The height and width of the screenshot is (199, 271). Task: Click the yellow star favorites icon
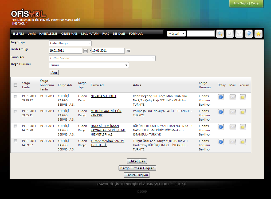[258, 34]
